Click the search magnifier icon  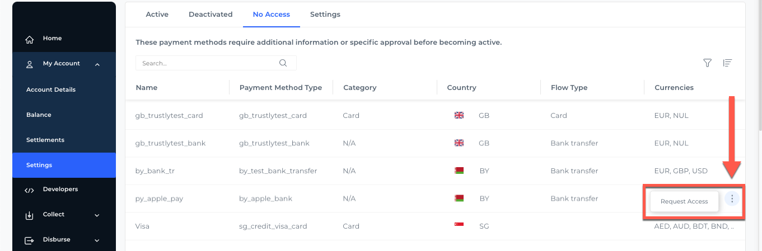[283, 63]
